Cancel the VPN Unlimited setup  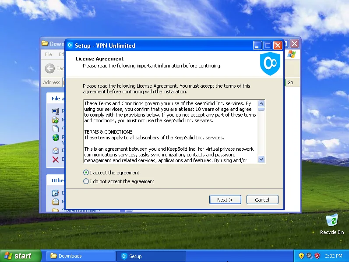click(262, 200)
